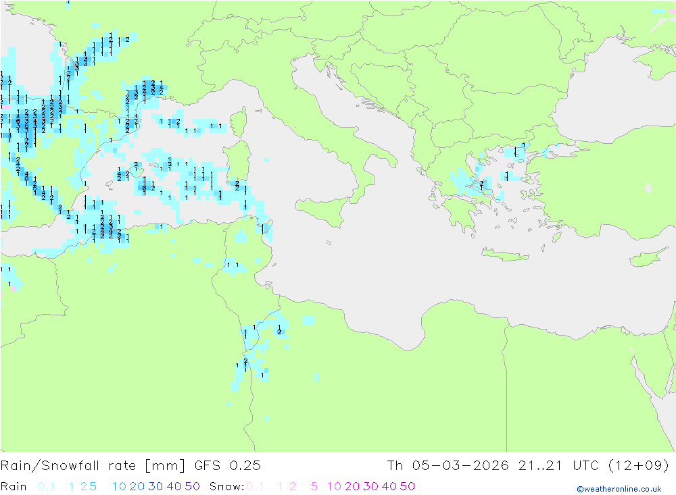Click the '21..21 UTC' time text
Image resolution: width=676 pixels, height=495 pixels.
pos(559,466)
